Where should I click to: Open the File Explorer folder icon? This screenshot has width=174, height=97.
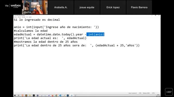(30, 95)
